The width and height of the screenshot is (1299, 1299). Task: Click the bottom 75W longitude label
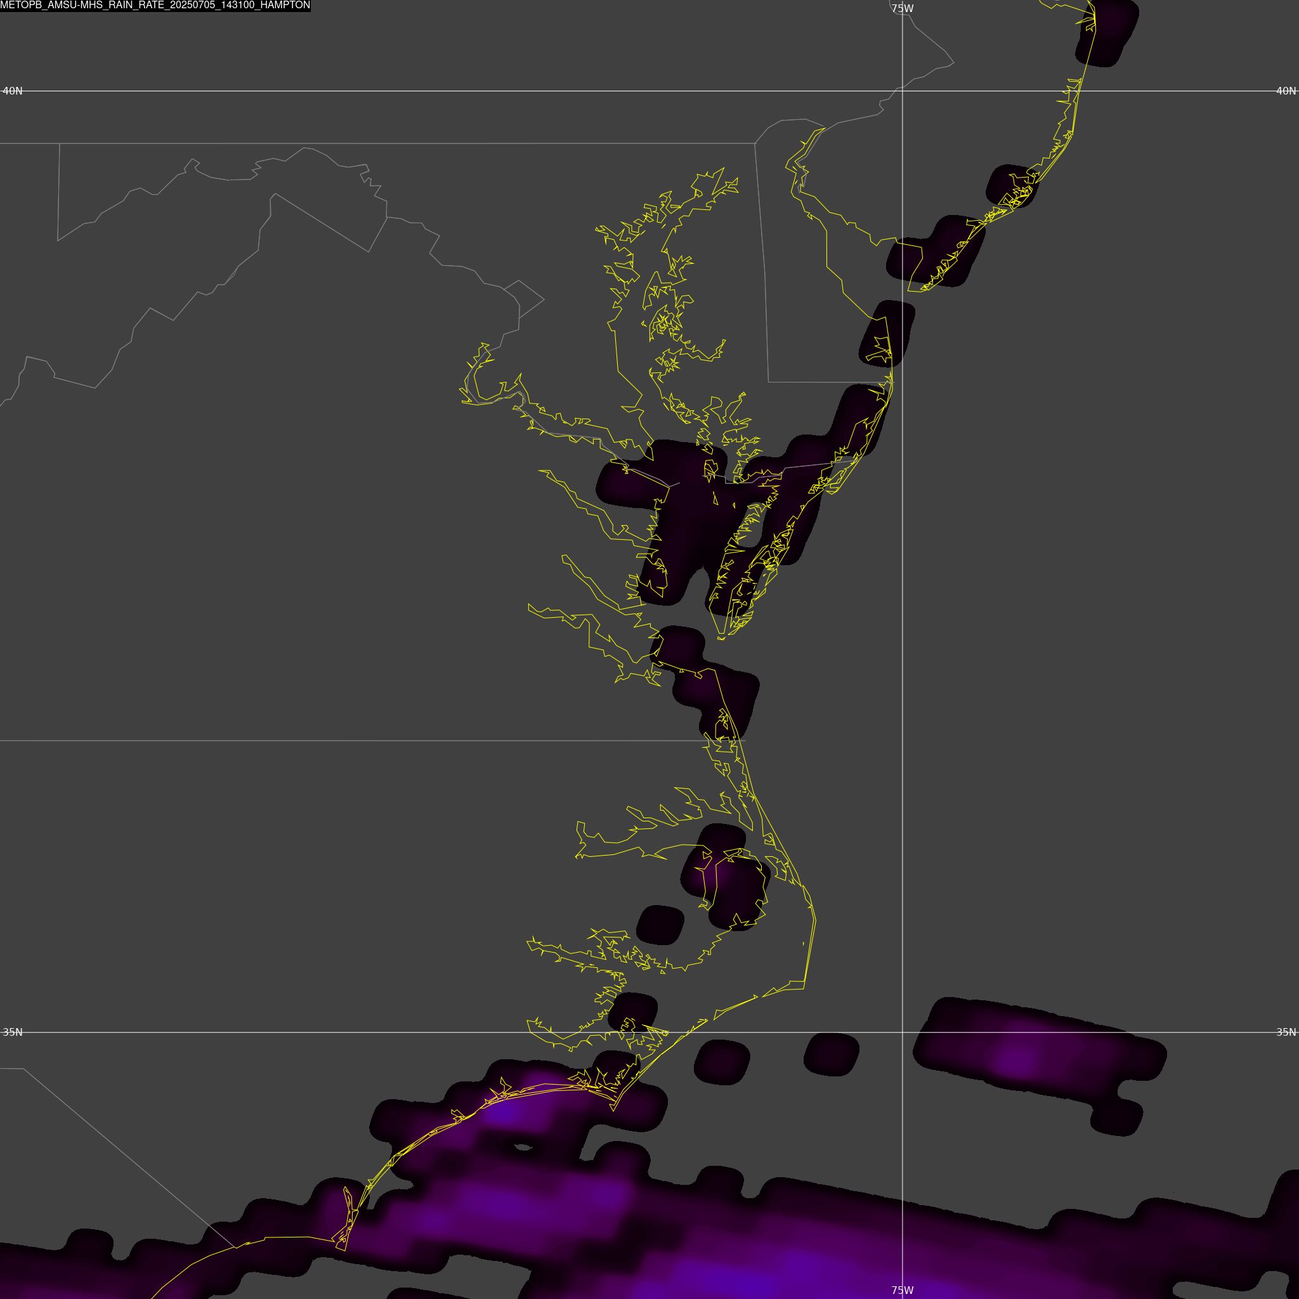[x=903, y=1290]
